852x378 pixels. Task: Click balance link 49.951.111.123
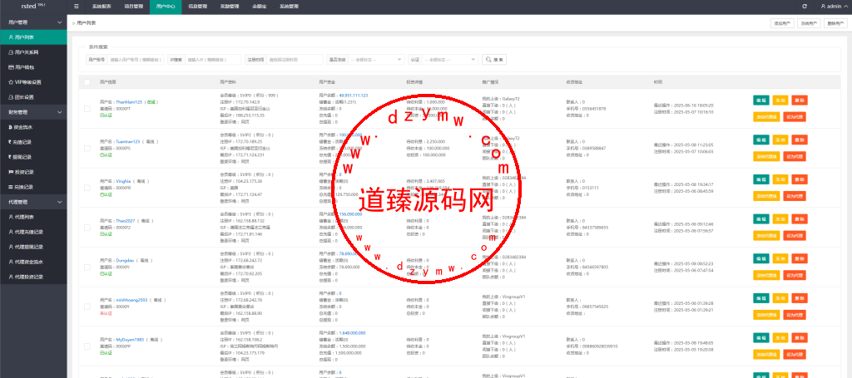pyautogui.click(x=353, y=96)
